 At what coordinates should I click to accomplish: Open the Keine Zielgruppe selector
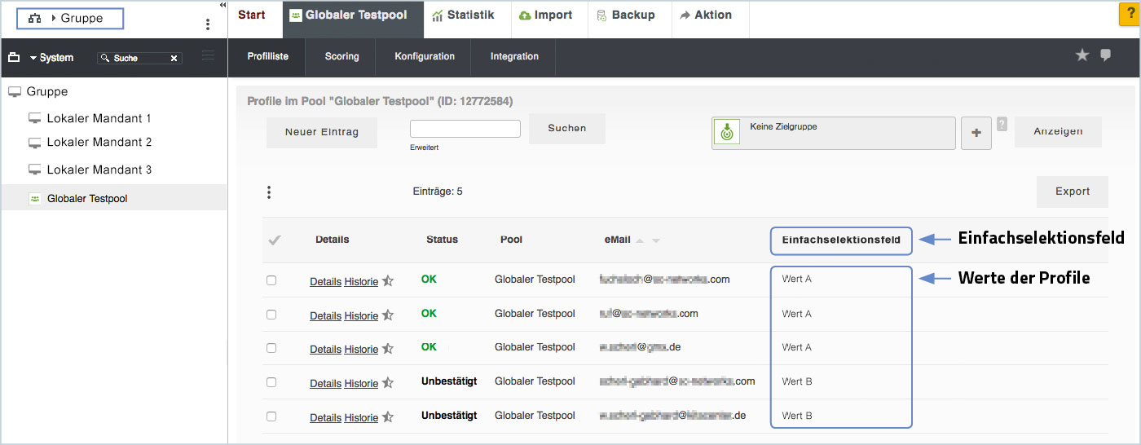pos(833,133)
